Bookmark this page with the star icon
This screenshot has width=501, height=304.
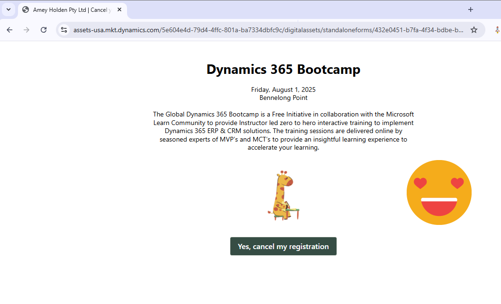[474, 30]
